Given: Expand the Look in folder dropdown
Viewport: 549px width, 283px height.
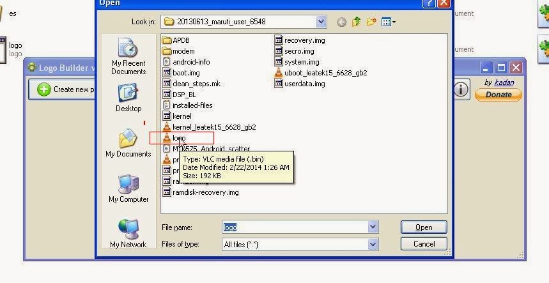Looking at the screenshot, I should 321,22.
